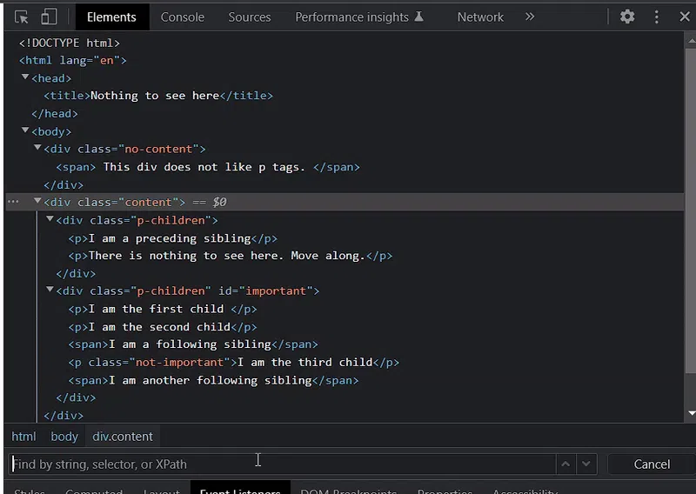This screenshot has height=494, width=696.
Task: Click div.content in the breadcrumb bar
Action: tap(123, 437)
